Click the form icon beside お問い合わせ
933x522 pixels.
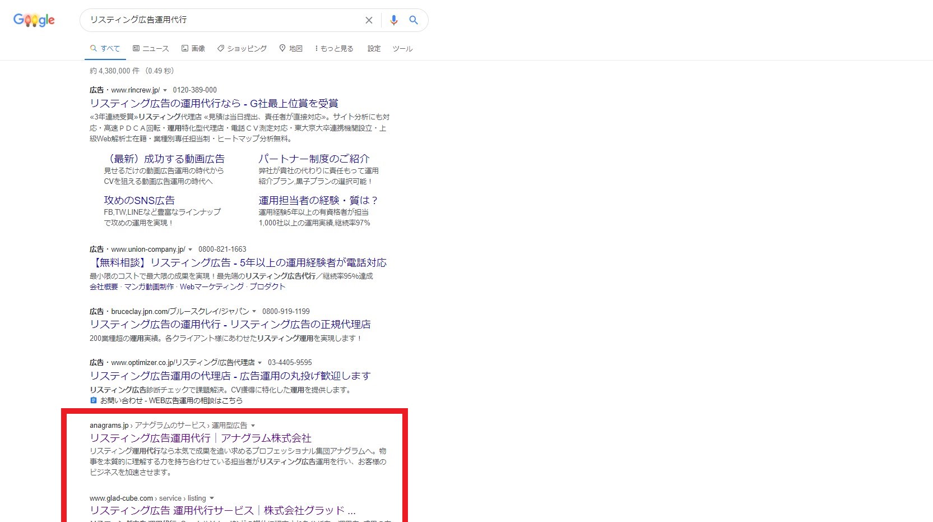(x=93, y=400)
